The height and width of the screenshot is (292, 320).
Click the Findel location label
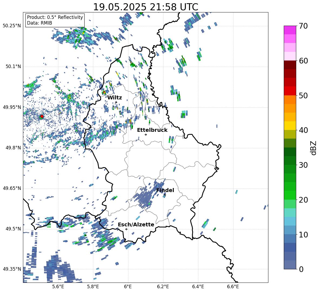pos(165,190)
